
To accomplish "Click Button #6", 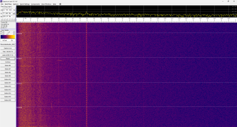I will tap(8, 65).
